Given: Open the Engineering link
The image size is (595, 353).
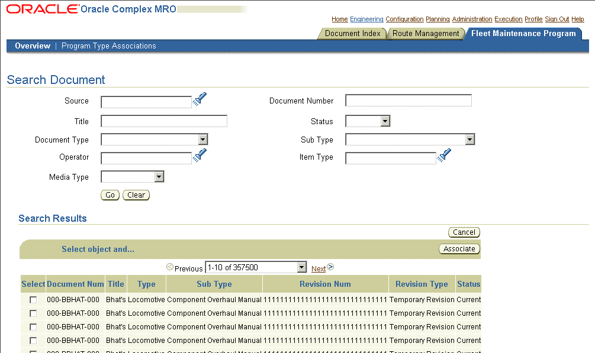Looking at the screenshot, I should pyautogui.click(x=366, y=19).
